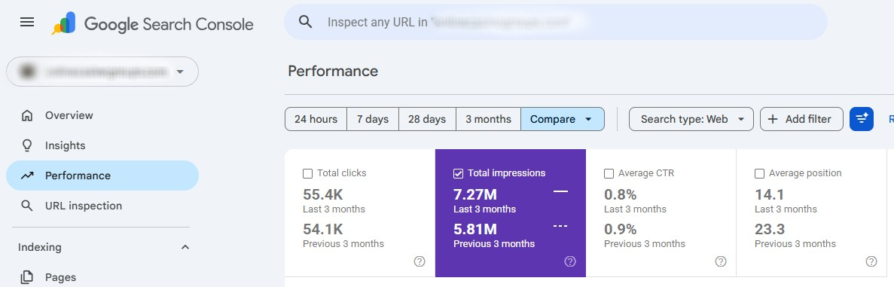Click the search magnifier icon
The width and height of the screenshot is (894, 287).
click(x=306, y=23)
